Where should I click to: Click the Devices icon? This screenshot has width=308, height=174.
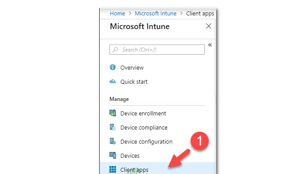112,155
